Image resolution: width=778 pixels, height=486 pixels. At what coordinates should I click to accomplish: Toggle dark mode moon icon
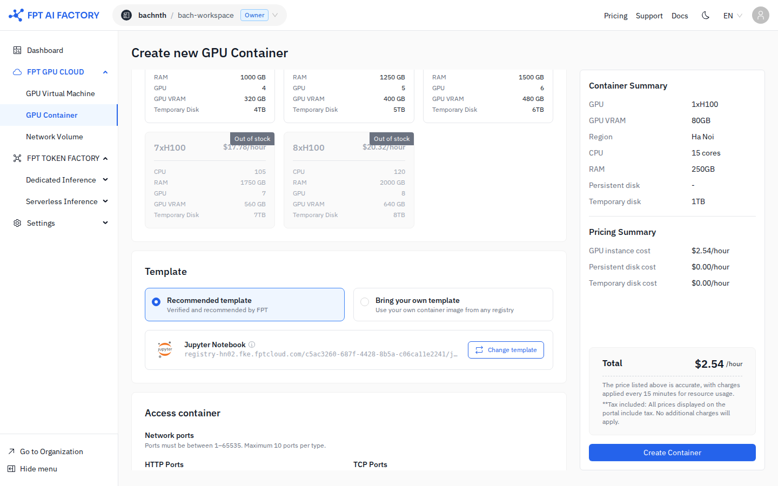[x=706, y=15]
